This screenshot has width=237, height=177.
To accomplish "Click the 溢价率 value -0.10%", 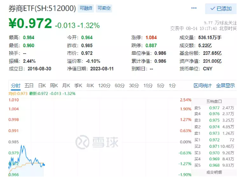I will (93, 61).
